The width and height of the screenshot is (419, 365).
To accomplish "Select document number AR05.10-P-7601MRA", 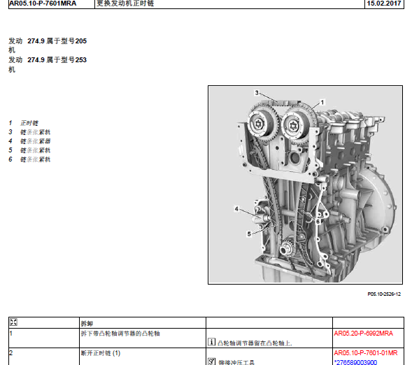I will (43, 3).
